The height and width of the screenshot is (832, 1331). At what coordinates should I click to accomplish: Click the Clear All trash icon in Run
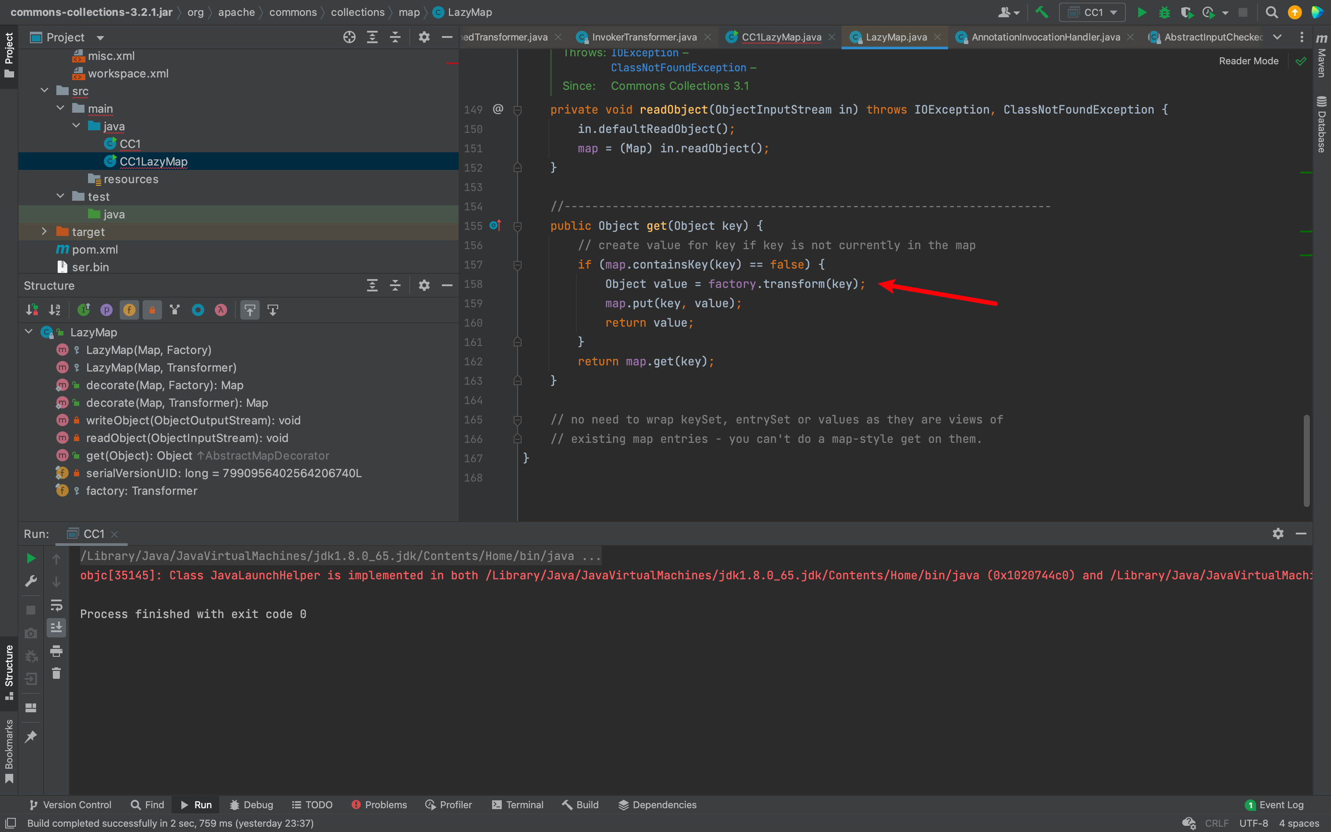(x=56, y=673)
